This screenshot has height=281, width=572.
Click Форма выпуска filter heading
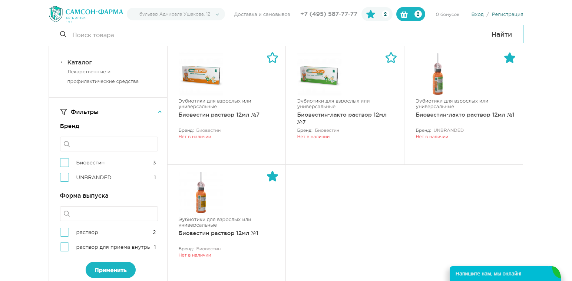[84, 195]
